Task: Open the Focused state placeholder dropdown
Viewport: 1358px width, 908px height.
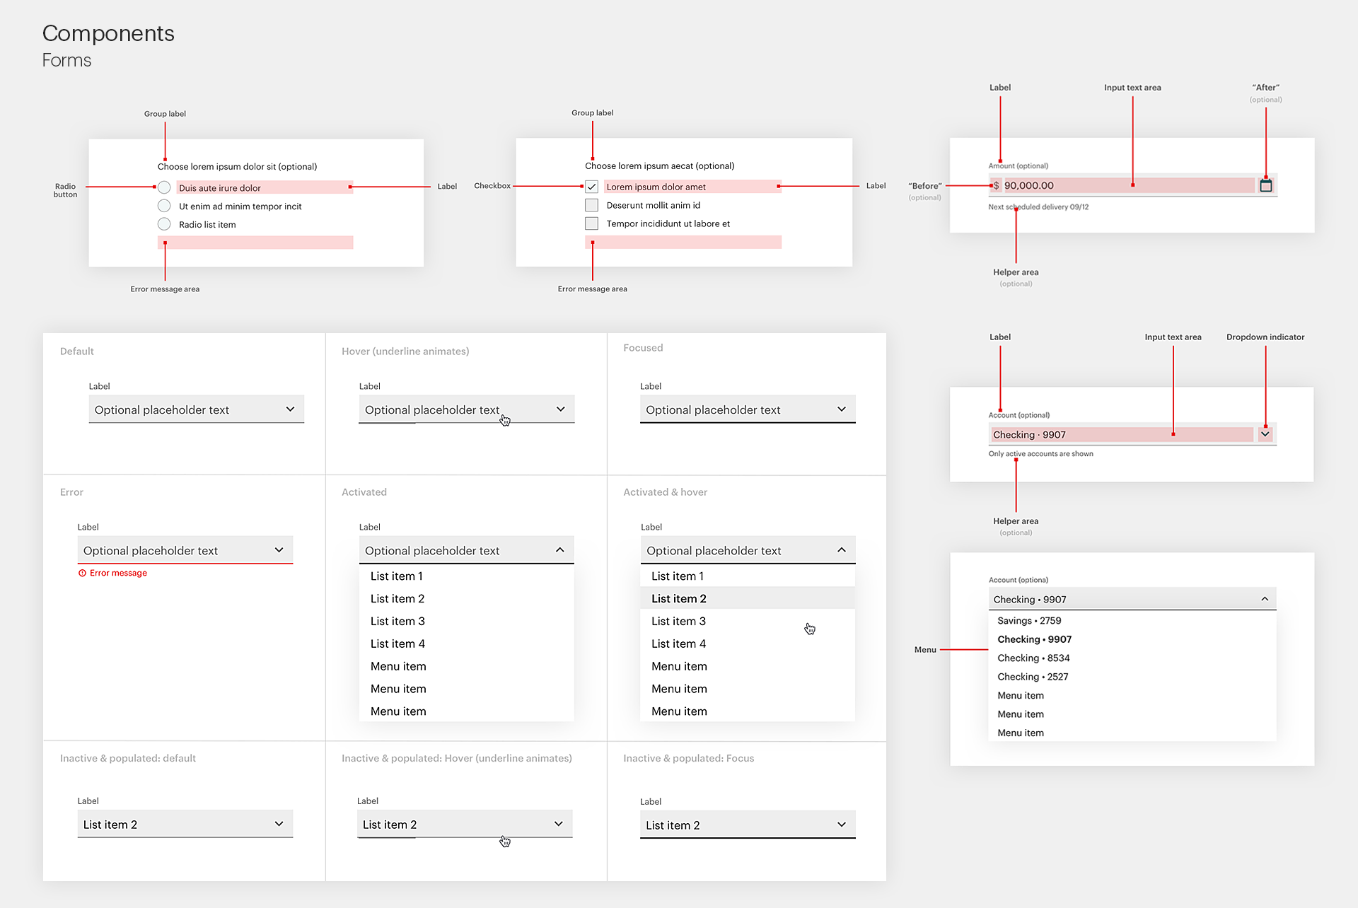Action: coord(747,409)
